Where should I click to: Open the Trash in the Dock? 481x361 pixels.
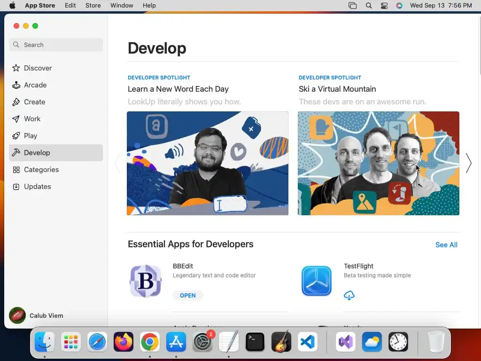click(436, 342)
